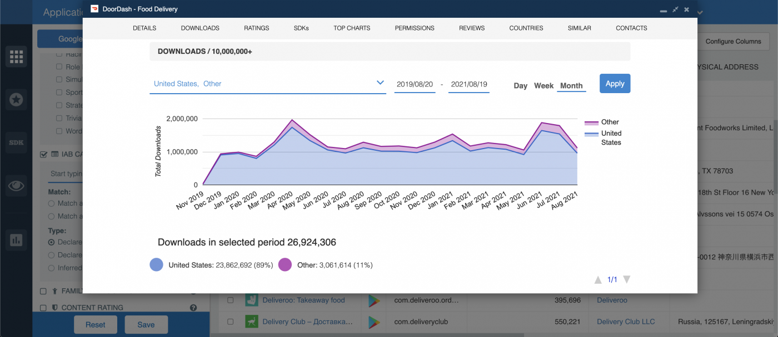Close the DoorDash details dialog
Image resolution: width=778 pixels, height=337 pixels.
[x=687, y=9]
